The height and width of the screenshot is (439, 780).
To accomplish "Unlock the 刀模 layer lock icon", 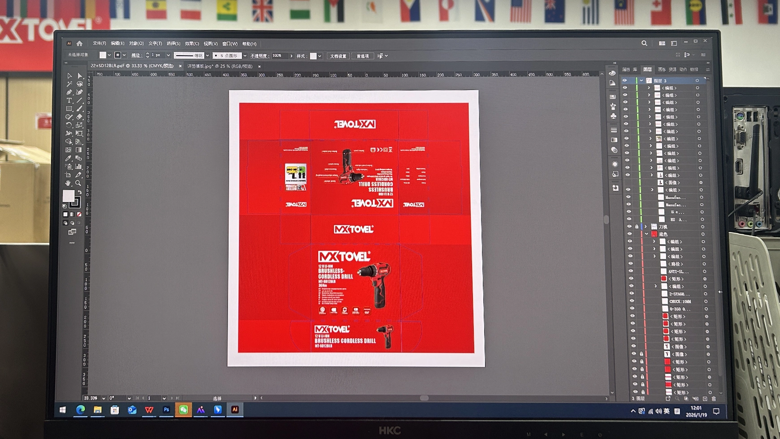I will 637,227.
